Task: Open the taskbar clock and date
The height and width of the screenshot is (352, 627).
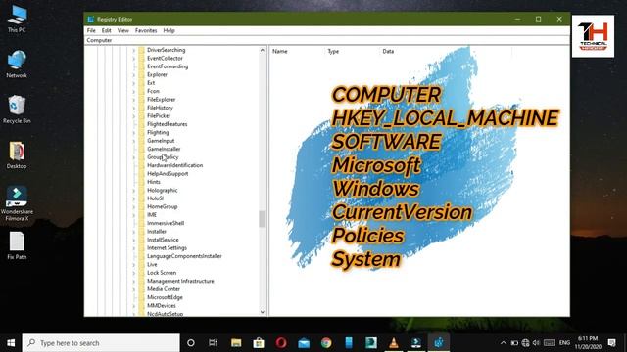Action: pos(588,343)
